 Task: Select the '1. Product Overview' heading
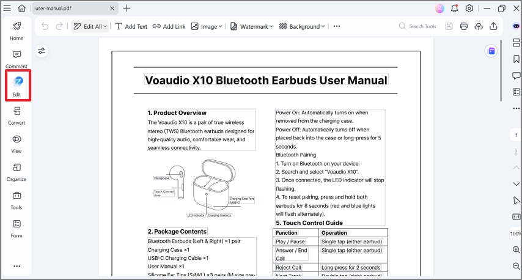(177, 113)
